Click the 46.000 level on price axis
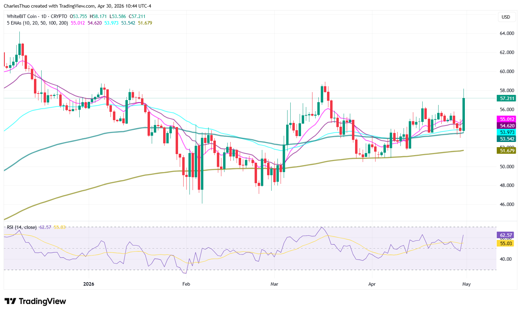The image size is (521, 313). (506, 204)
